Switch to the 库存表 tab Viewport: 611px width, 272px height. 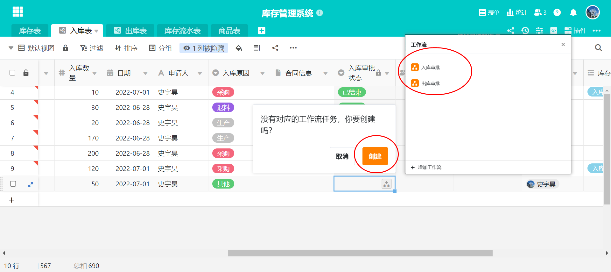[30, 31]
